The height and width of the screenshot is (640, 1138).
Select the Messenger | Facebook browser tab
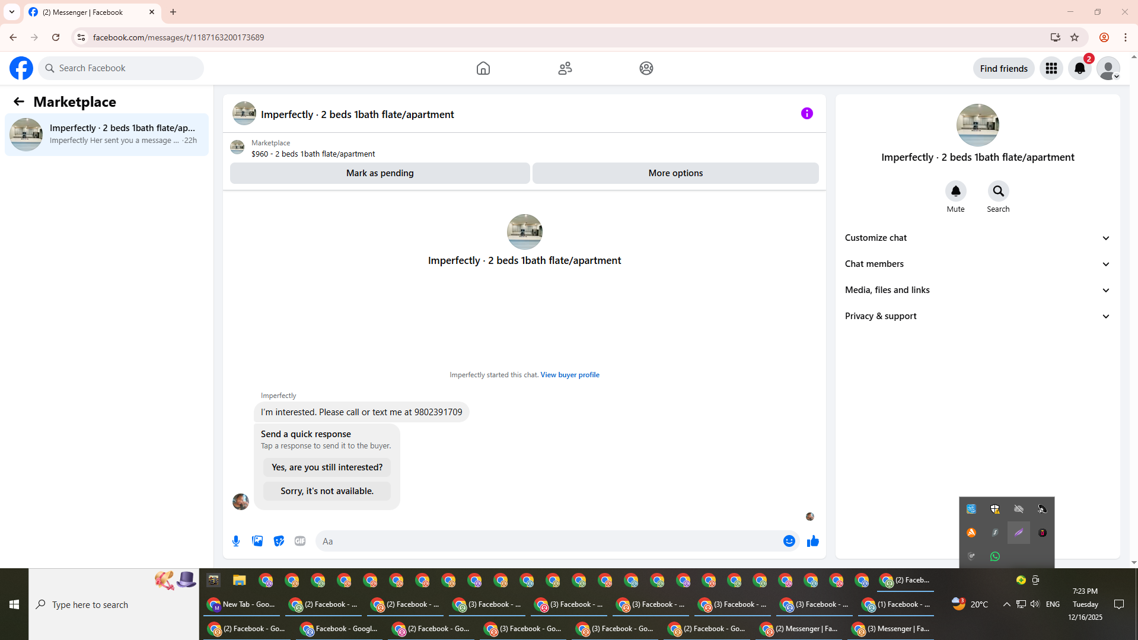pyautogui.click(x=92, y=12)
